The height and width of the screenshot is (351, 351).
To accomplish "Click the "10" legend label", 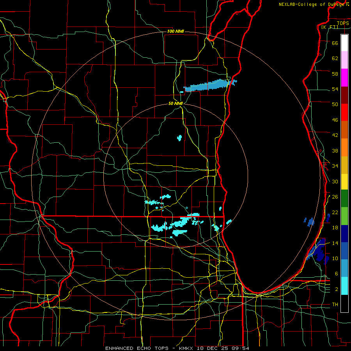I will pyautogui.click(x=335, y=258).
